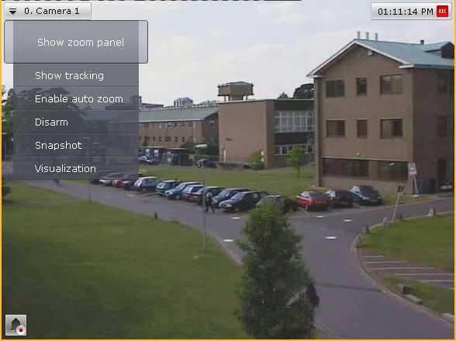Click the glass-fronted middle building

[266, 133]
